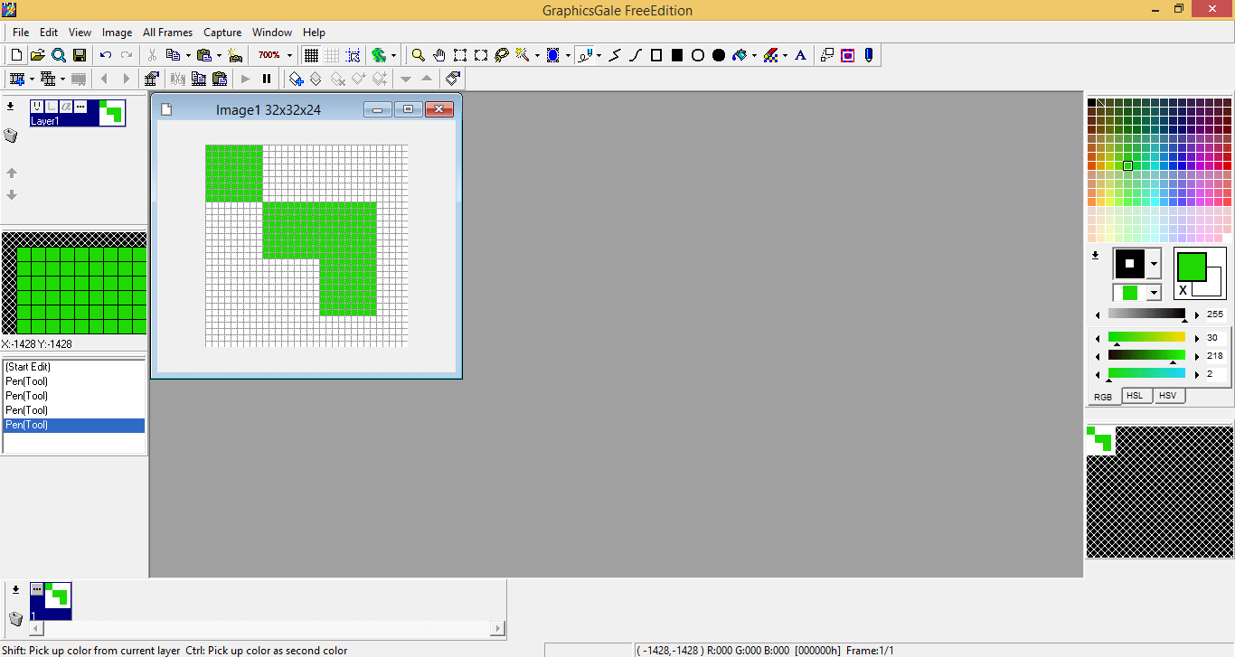Select the Text tool
The height and width of the screenshot is (657, 1235).
(800, 55)
